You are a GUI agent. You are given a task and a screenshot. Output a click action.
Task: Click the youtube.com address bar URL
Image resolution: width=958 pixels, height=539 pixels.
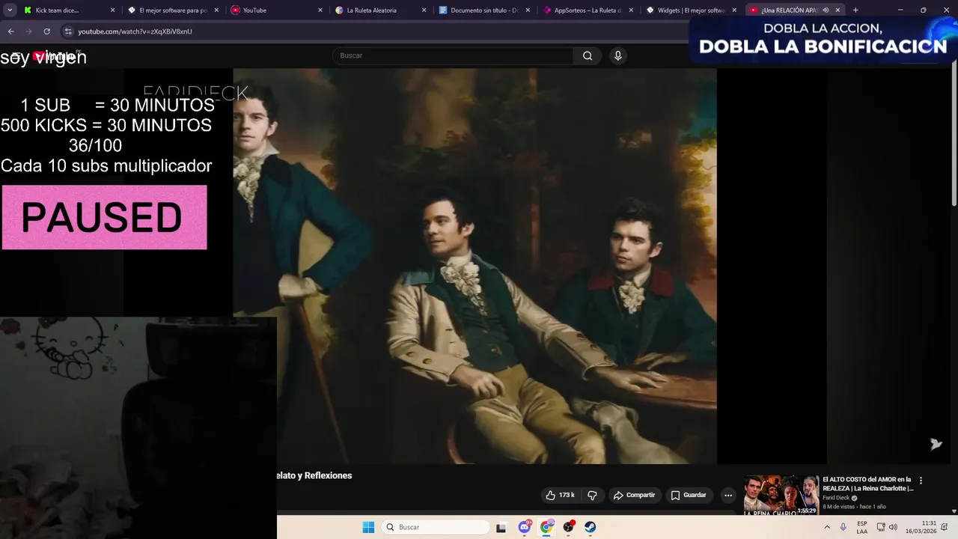click(x=135, y=31)
